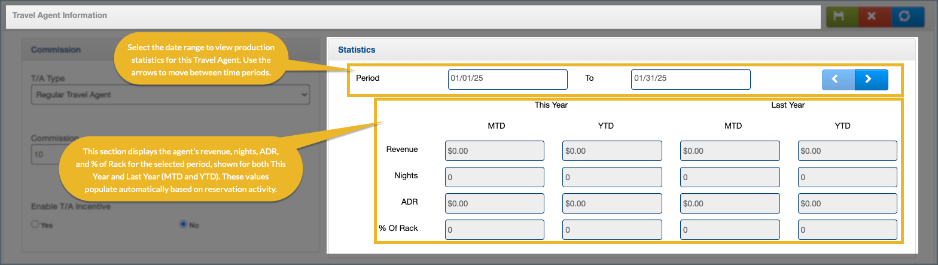Click the red cancel X icon
938x265 pixels.
pos(871,17)
